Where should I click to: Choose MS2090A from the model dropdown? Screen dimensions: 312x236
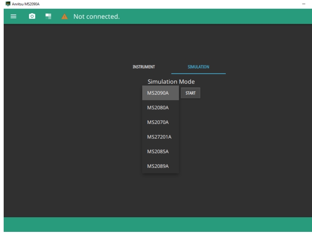coord(158,93)
